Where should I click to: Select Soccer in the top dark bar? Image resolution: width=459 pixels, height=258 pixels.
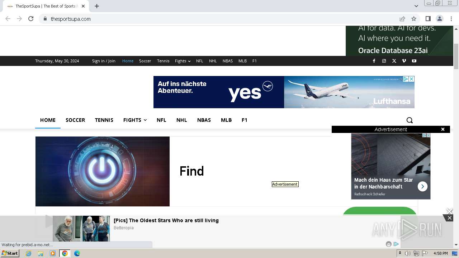[145, 61]
